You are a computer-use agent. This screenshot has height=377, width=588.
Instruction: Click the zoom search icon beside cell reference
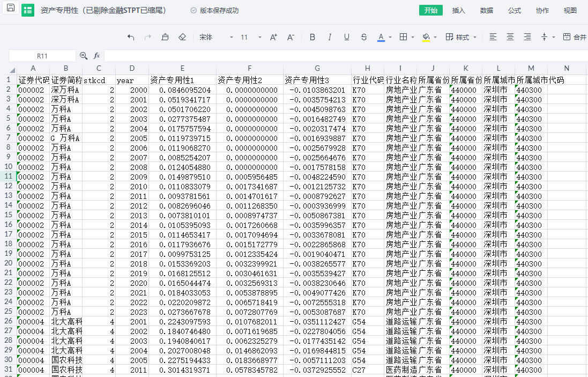point(84,56)
